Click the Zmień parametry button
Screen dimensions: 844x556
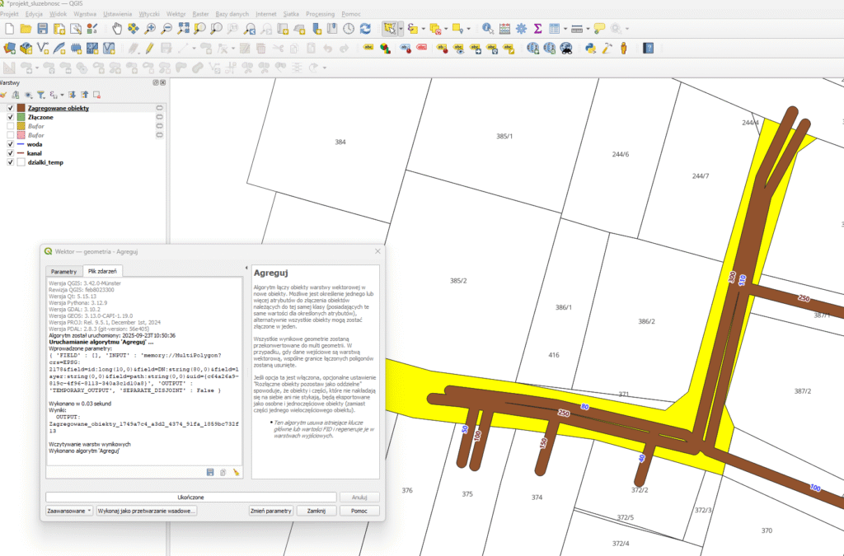272,511
